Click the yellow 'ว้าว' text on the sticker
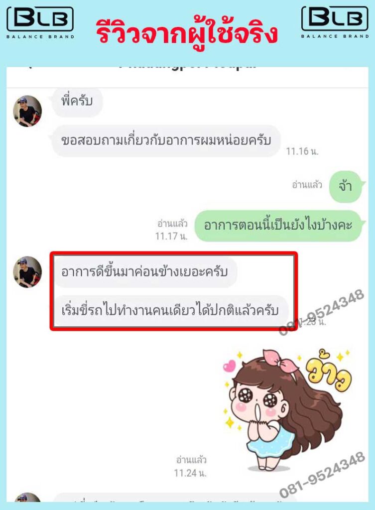 click(x=328, y=371)
